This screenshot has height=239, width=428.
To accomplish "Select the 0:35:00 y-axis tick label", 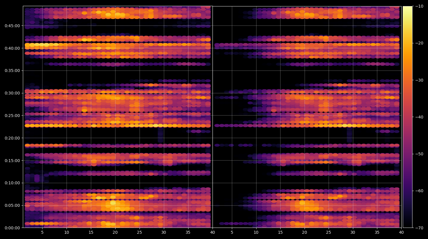I will coord(12,71).
